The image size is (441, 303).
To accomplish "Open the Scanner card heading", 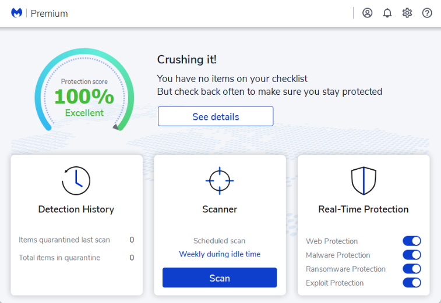I will 220,209.
